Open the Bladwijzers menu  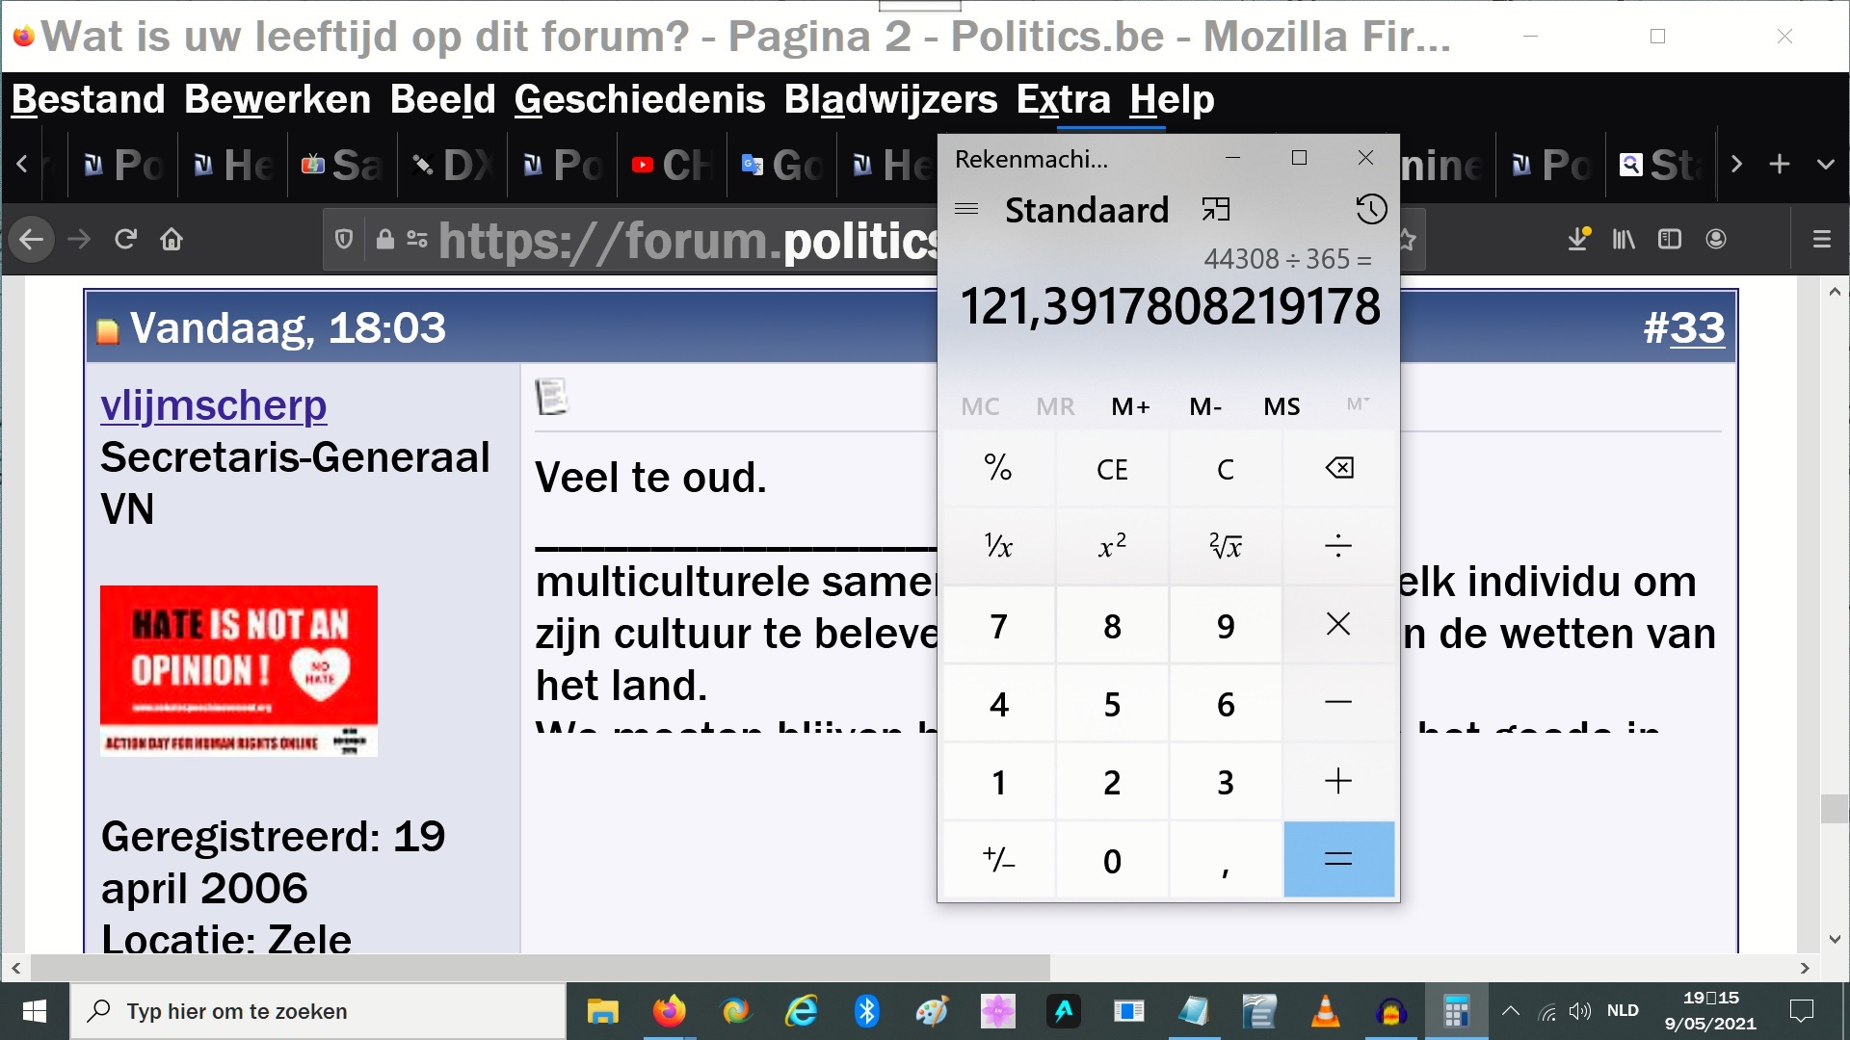(x=890, y=99)
